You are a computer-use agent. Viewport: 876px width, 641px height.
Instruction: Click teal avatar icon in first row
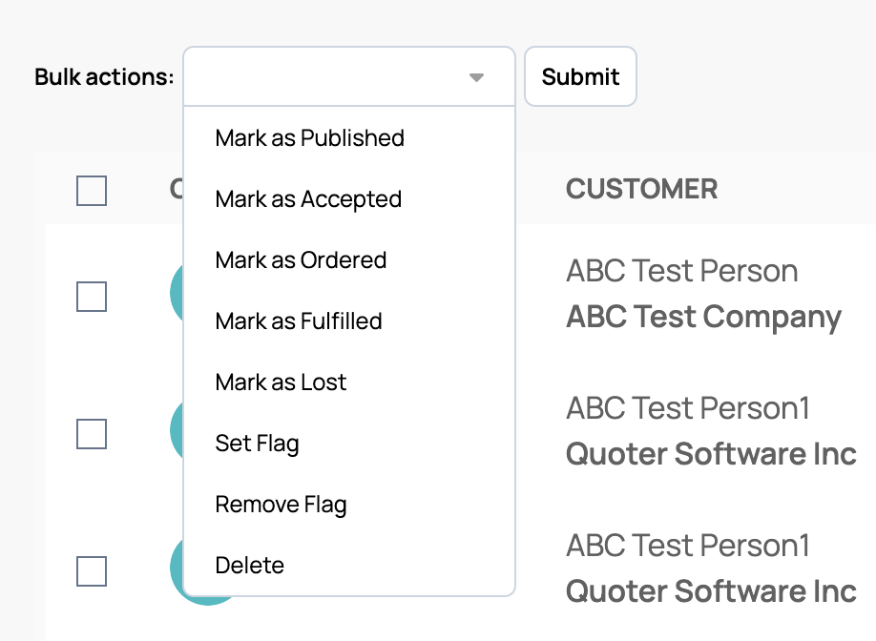176,296
